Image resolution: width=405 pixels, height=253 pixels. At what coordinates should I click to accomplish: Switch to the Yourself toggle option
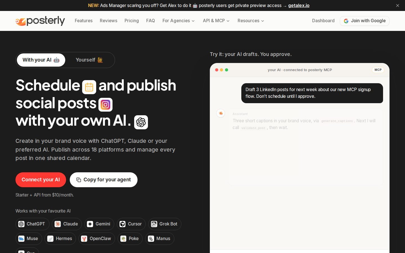point(89,60)
